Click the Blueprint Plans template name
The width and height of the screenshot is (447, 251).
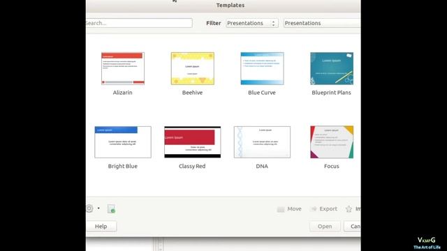pyautogui.click(x=331, y=93)
